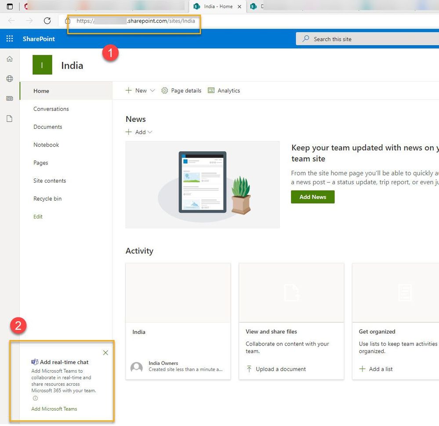This screenshot has width=439, height=426.
Task: Click the India Owners avatar icon
Action: [137, 367]
